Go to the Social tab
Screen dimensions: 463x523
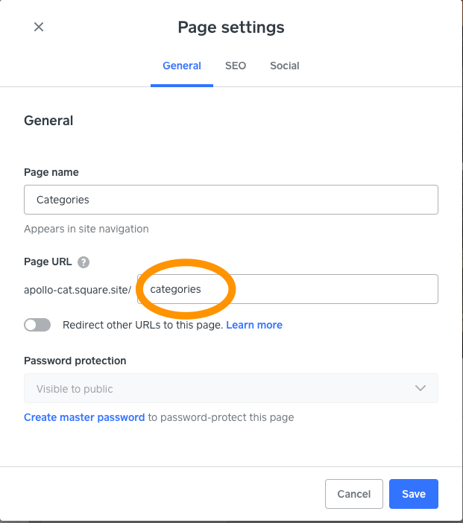pos(285,66)
